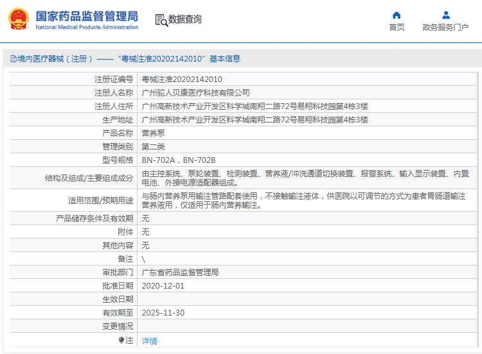The width and height of the screenshot is (482, 354).
Task: Click the 批准日期 label
Action: pos(118,286)
